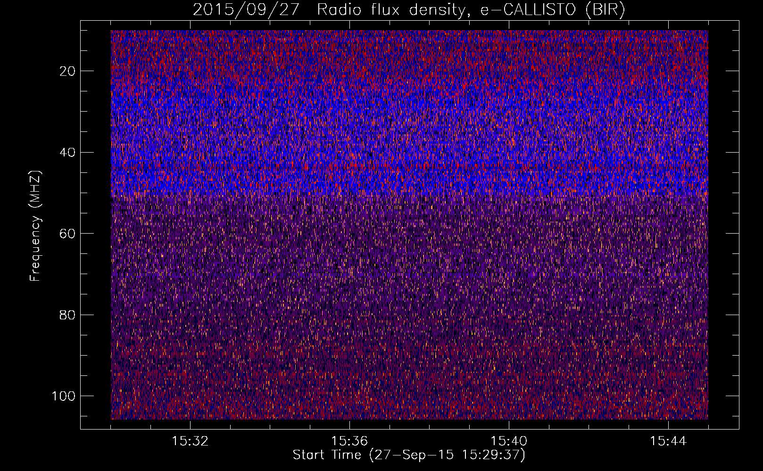Viewport: 763px width, 471px height.
Task: Click the 60 frequency tick label
Action: (68, 234)
